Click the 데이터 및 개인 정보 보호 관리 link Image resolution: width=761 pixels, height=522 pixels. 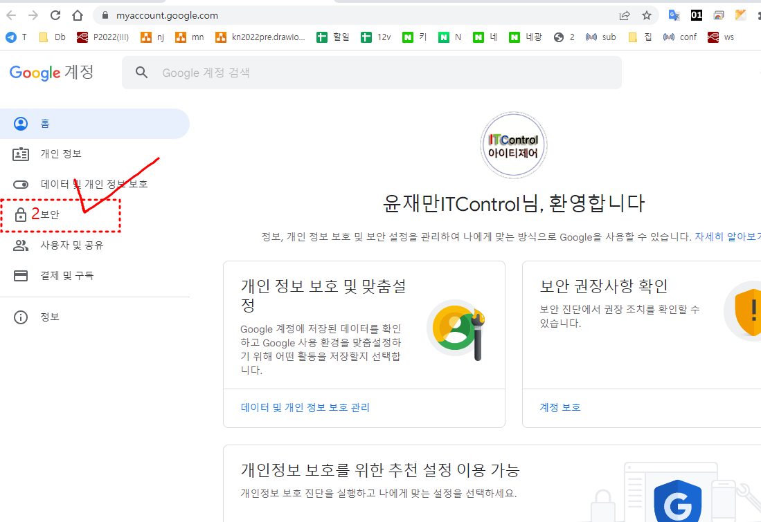(305, 408)
